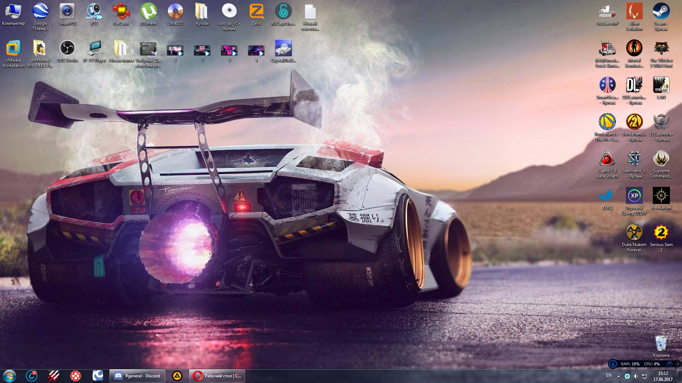Open the Windows Start menu

(x=10, y=376)
